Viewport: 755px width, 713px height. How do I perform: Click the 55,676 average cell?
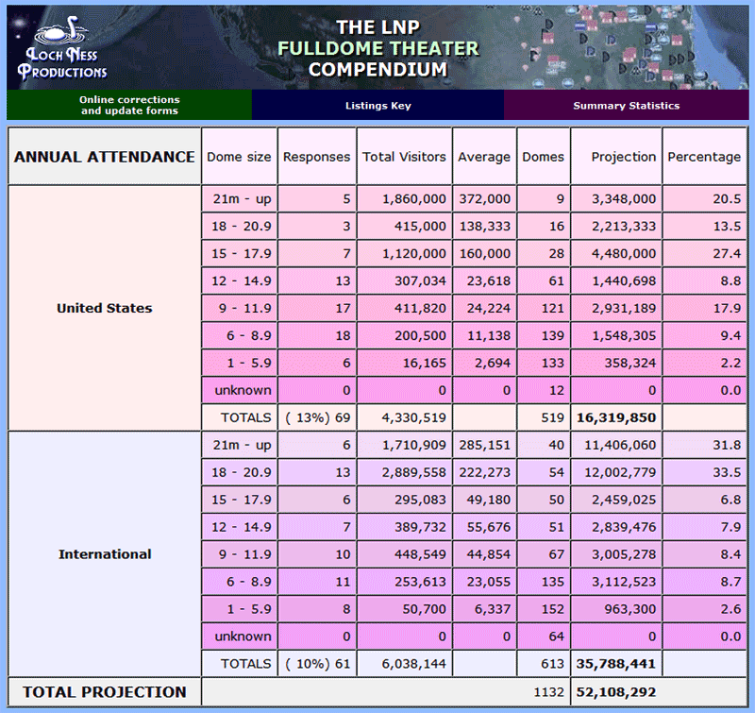[484, 527]
